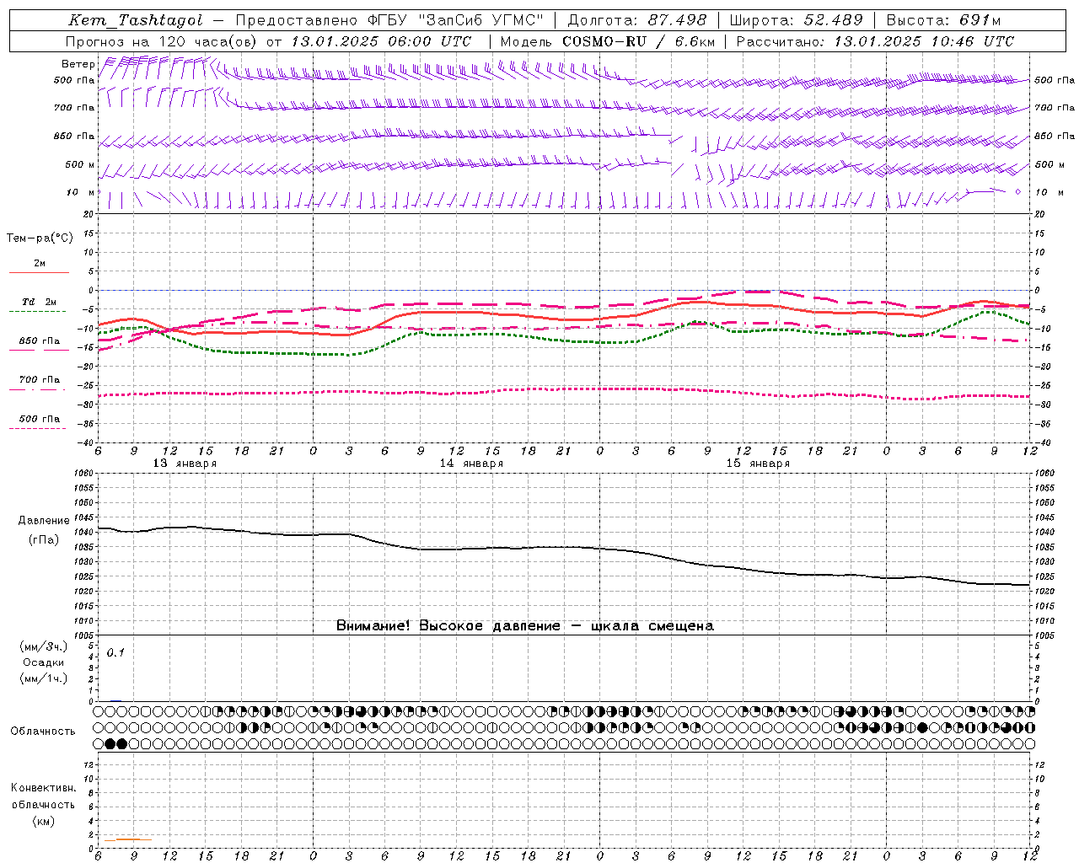The image size is (1079, 863).
Task: Click the 0.1 precipitation value
Action: pyautogui.click(x=115, y=653)
